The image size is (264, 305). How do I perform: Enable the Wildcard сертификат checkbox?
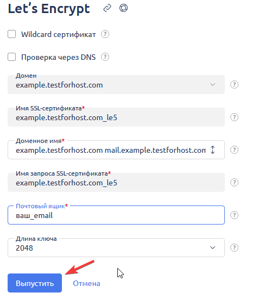[11, 34]
